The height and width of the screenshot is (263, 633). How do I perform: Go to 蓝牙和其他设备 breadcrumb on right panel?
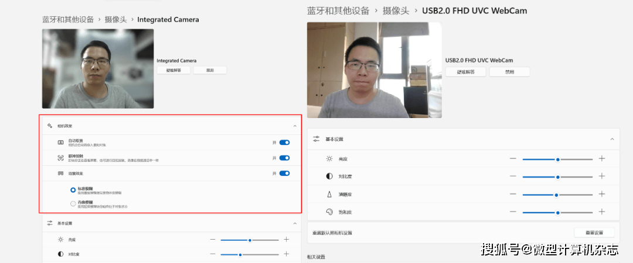[338, 11]
